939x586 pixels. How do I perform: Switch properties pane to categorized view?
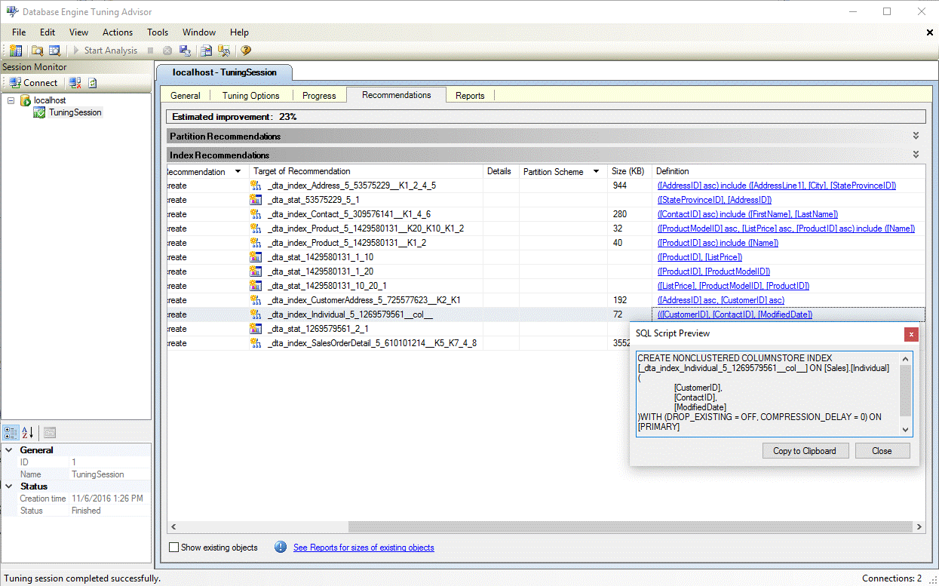(10, 432)
